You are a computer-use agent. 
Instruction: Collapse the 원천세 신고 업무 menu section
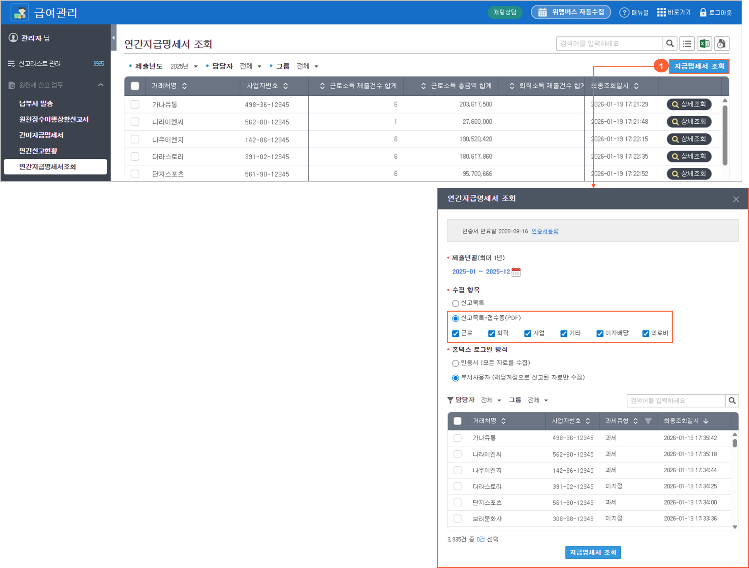tap(100, 85)
